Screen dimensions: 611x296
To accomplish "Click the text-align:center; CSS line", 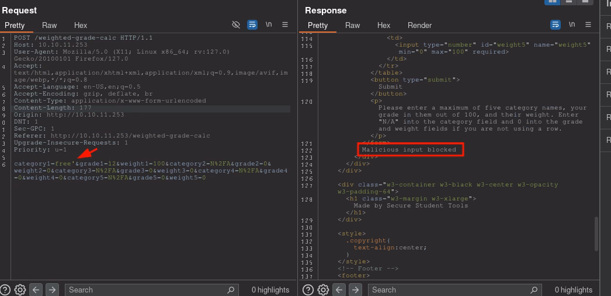I will (x=390, y=248).
